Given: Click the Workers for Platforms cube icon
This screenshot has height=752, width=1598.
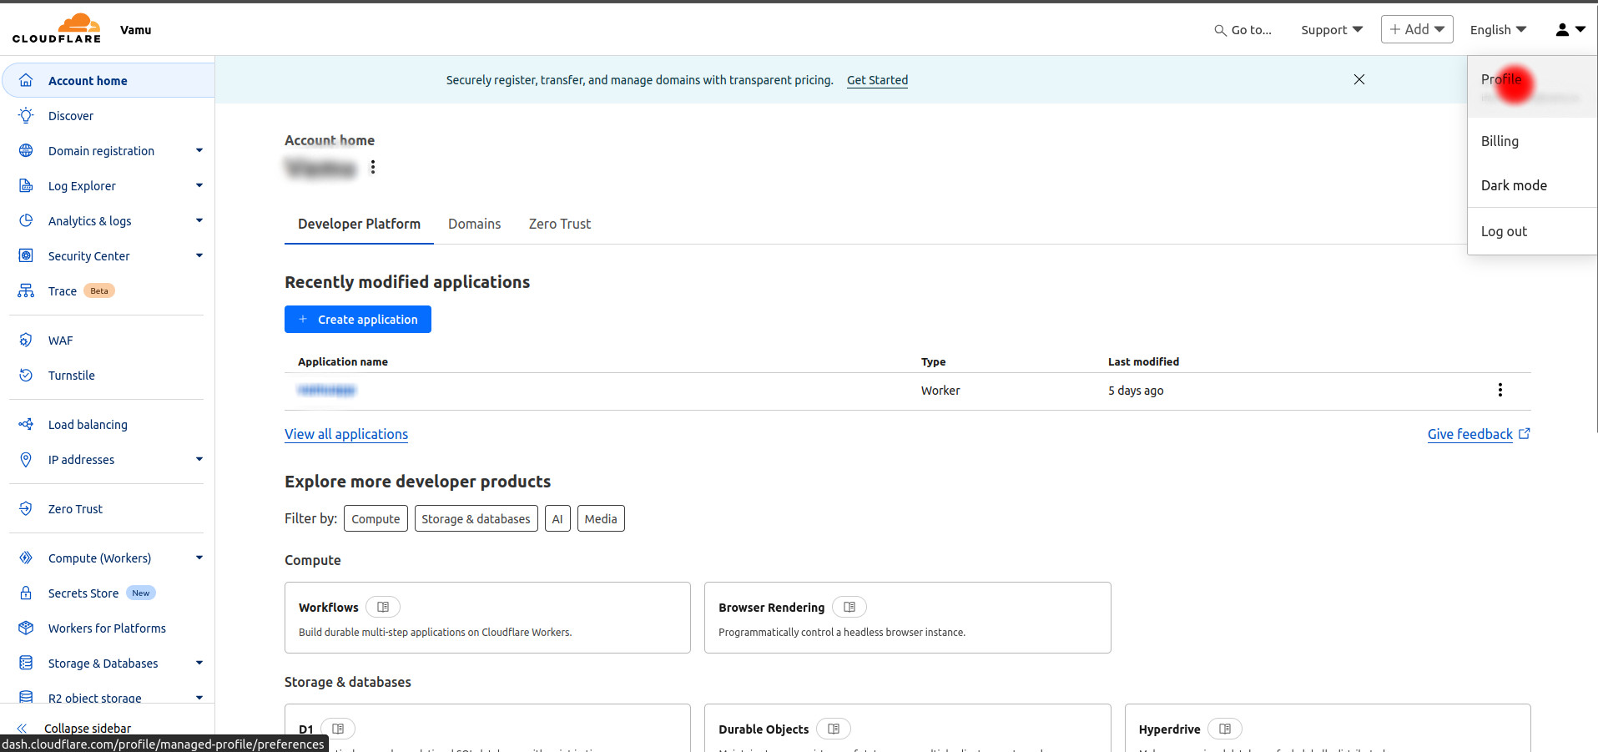Looking at the screenshot, I should tap(26, 628).
